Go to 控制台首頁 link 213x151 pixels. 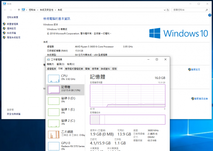(x=12, y=17)
